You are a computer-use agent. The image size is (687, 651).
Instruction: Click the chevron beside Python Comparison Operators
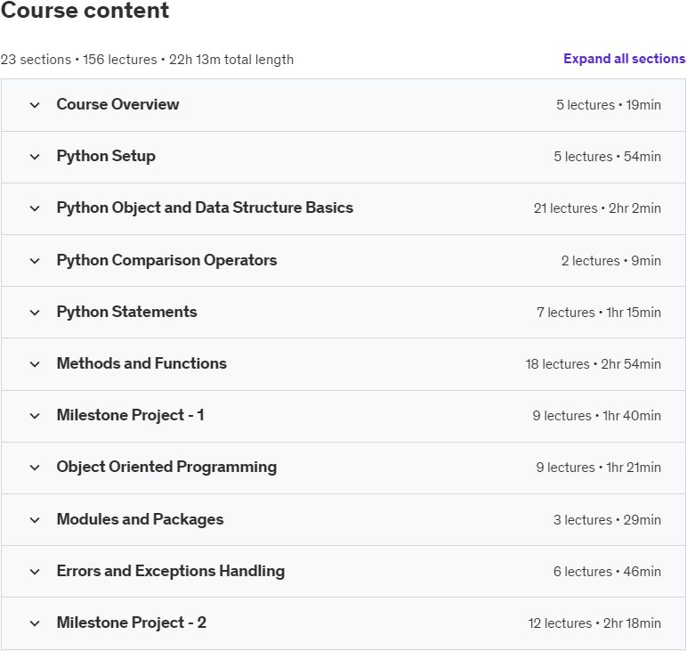tap(35, 261)
